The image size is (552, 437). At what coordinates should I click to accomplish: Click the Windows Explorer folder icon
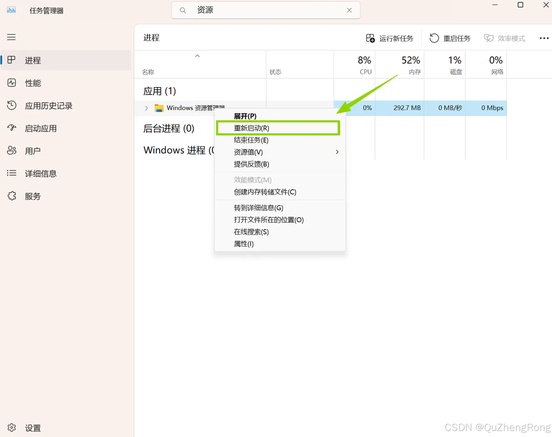pos(159,108)
